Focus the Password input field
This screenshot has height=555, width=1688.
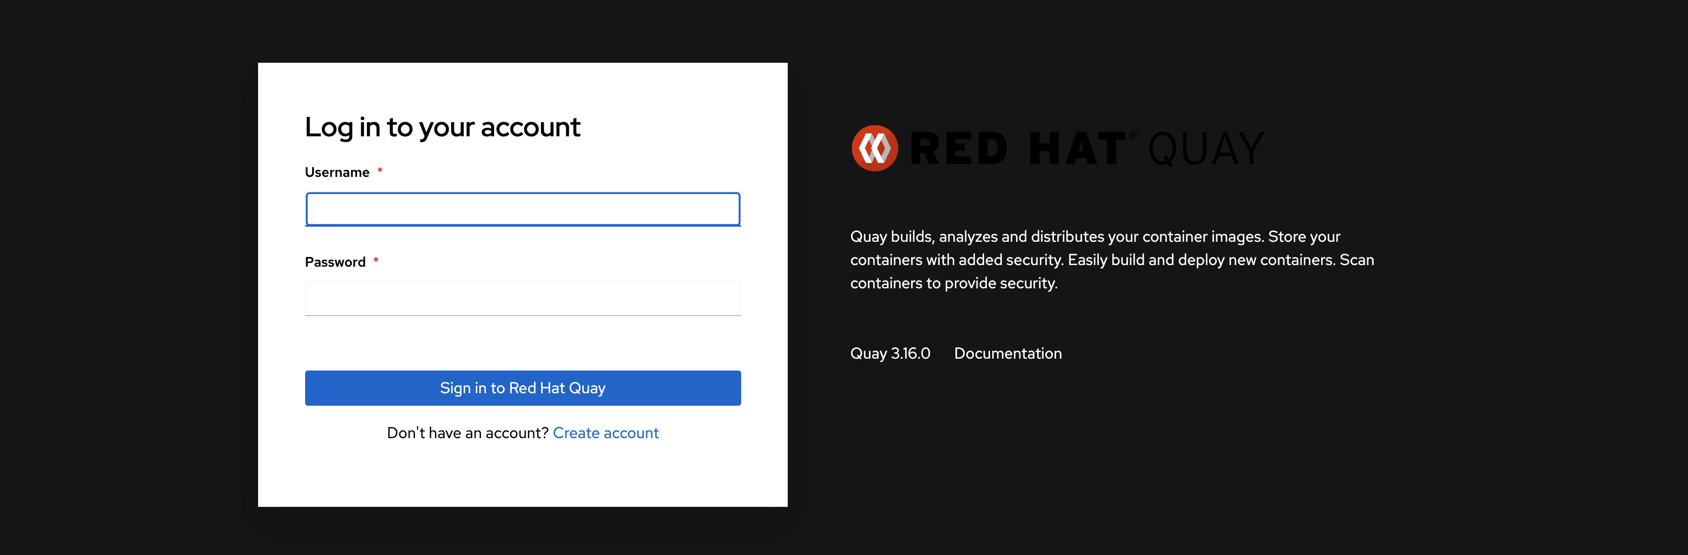[523, 298]
